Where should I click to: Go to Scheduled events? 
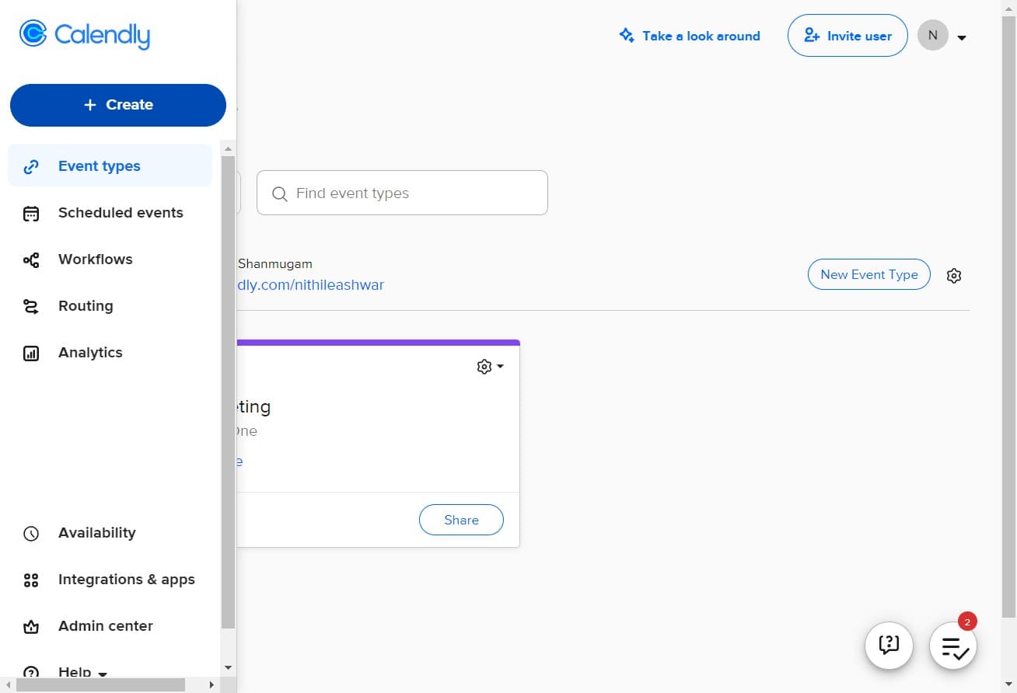pos(120,213)
